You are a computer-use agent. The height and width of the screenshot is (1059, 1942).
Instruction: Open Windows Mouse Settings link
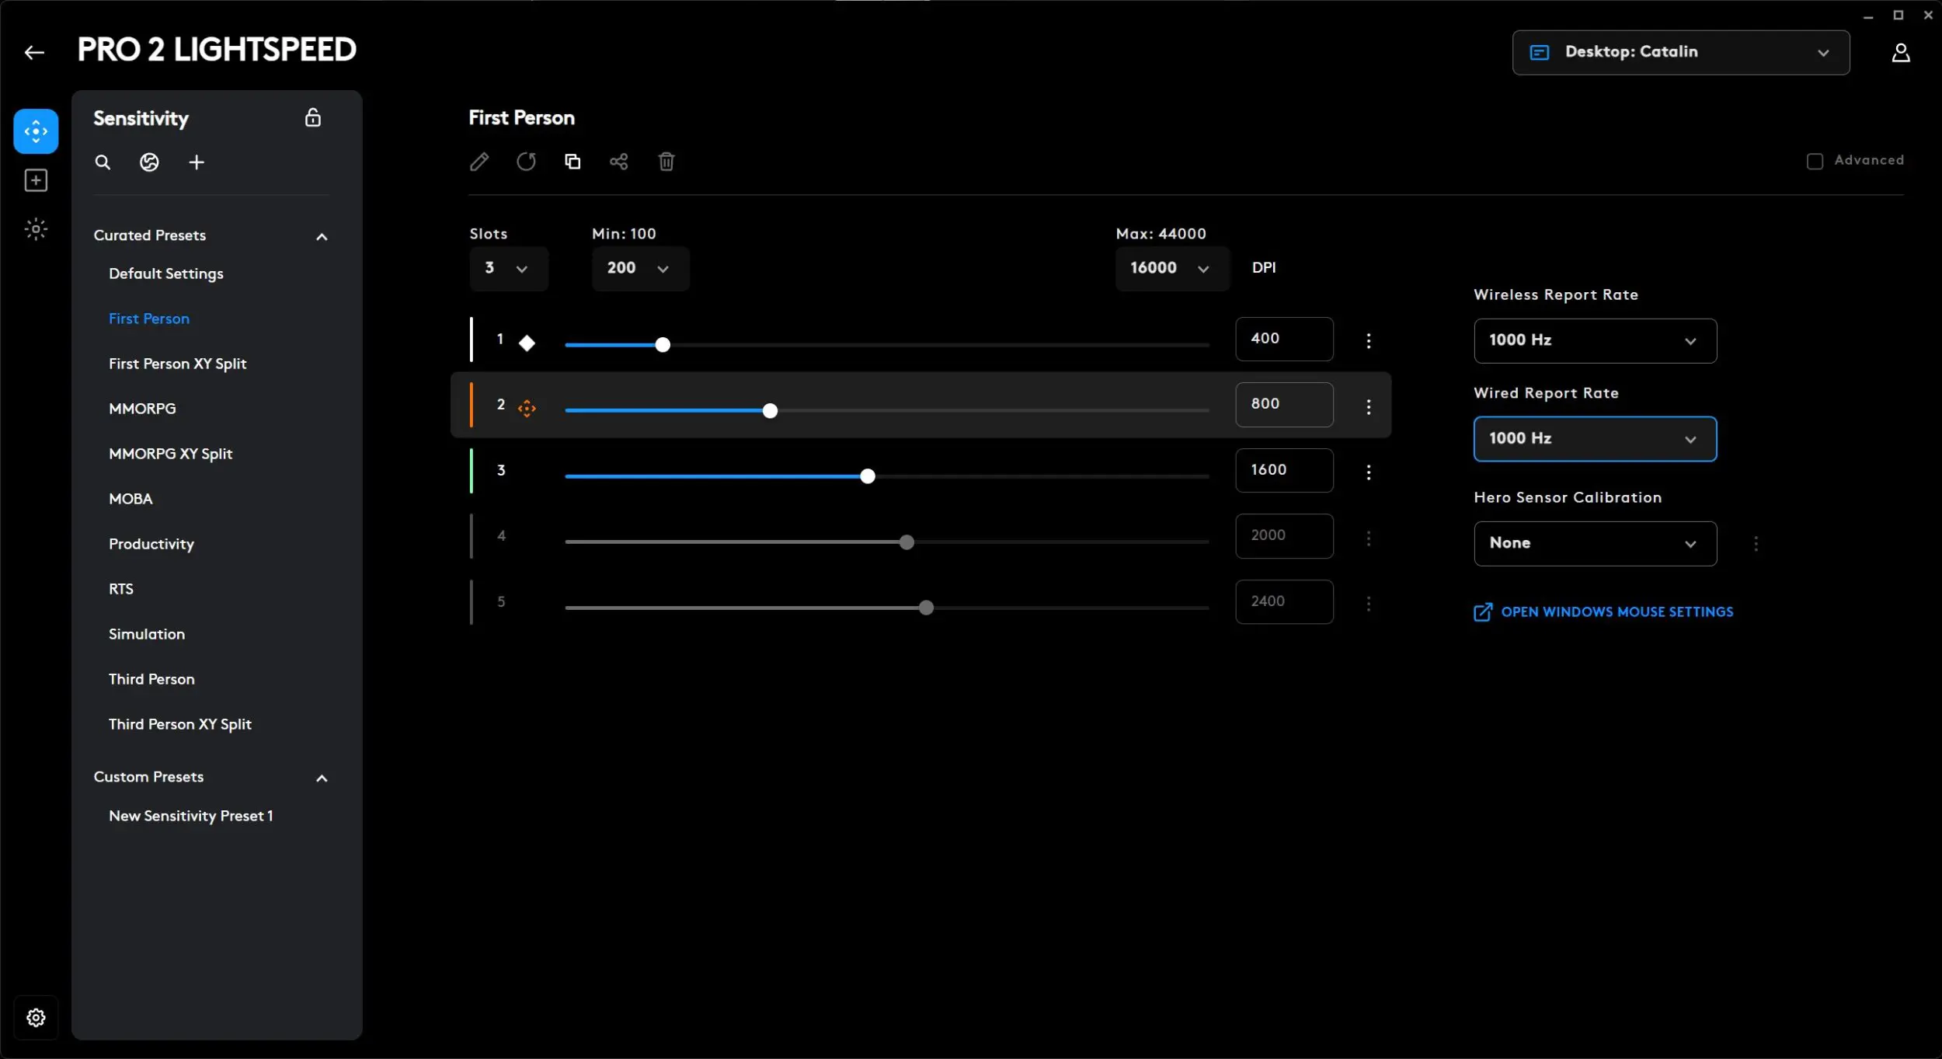pos(1617,612)
